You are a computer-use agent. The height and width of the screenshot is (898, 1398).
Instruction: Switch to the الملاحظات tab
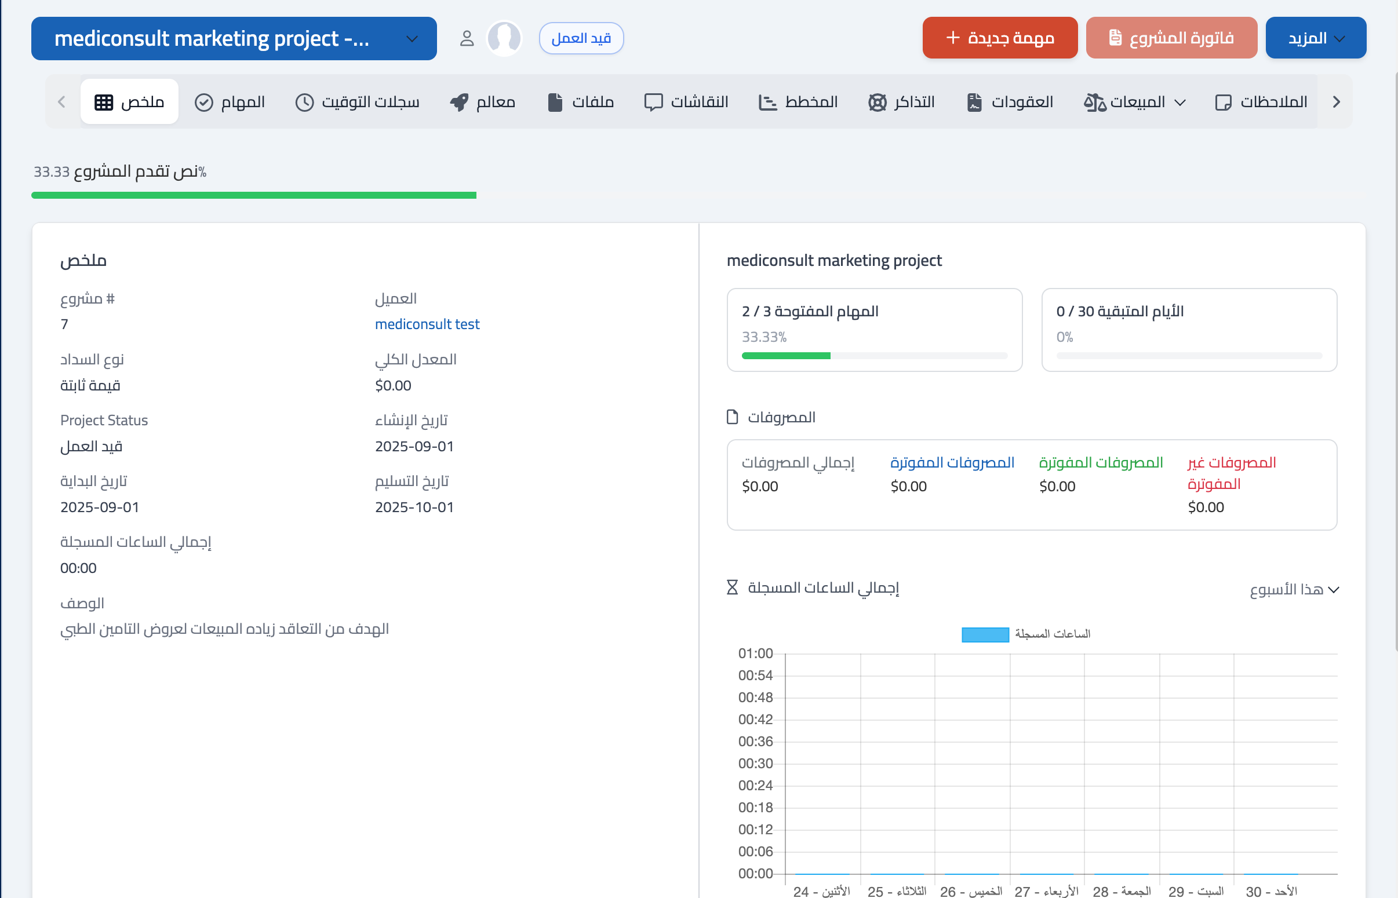pyautogui.click(x=1261, y=103)
